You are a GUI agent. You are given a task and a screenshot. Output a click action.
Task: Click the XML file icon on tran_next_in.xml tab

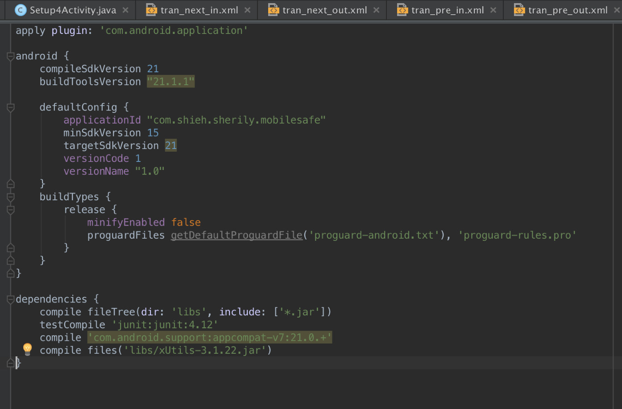coord(152,9)
